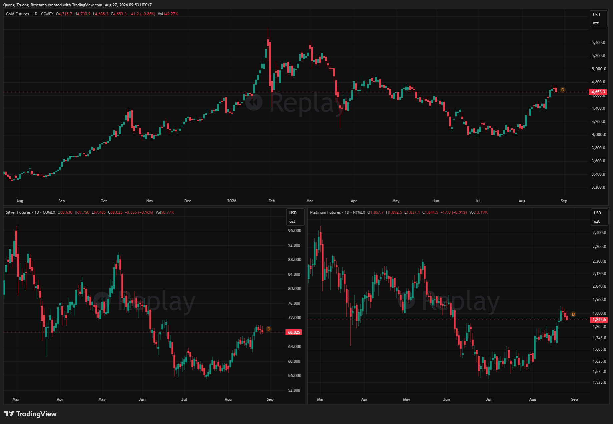
Task: Click the 1,685.0 price axis label
Action: 599,349
